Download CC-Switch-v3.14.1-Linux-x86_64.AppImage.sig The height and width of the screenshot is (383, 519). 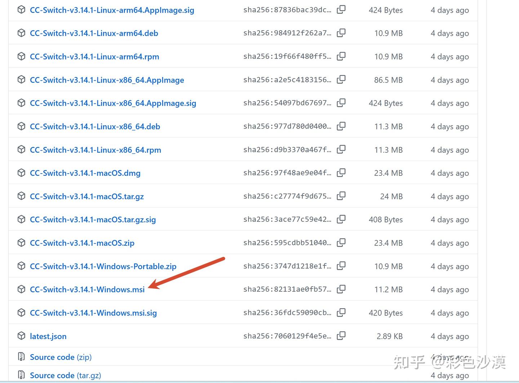113,103
